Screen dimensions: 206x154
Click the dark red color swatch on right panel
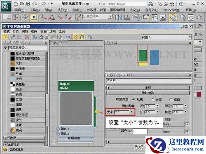pyautogui.click(x=199, y=94)
